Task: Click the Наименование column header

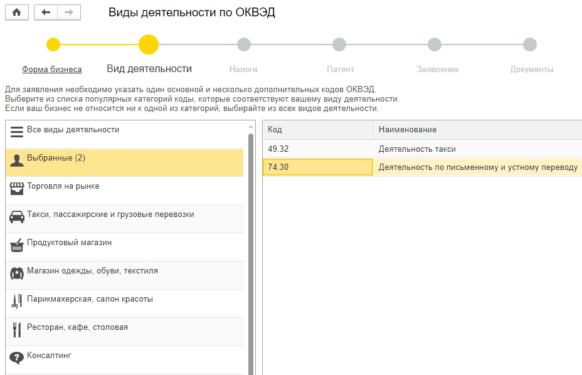Action: pos(477,130)
